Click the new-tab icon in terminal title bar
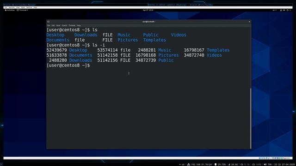The width and height of the screenshot is (296, 166). (49, 22)
